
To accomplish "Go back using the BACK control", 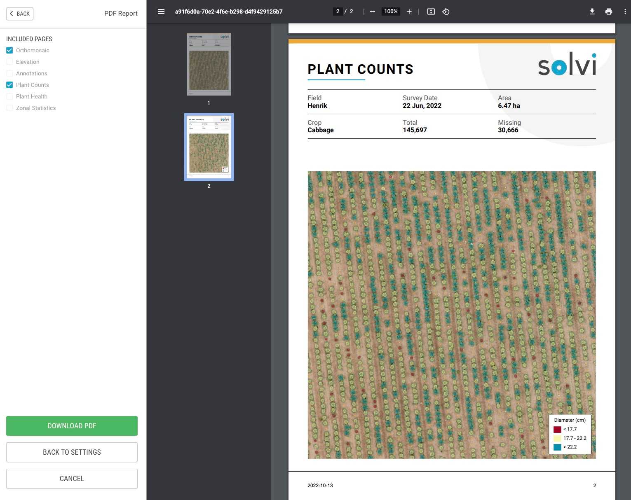I will pos(19,14).
